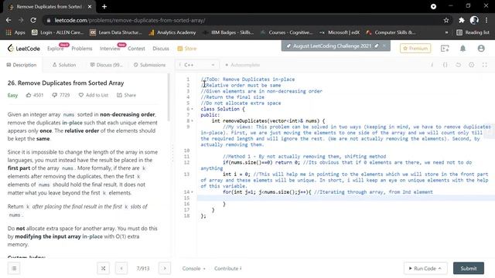This screenshot has width=495, height=278.
Task: Open the 7729 dislike counter
Action: (x=60, y=95)
